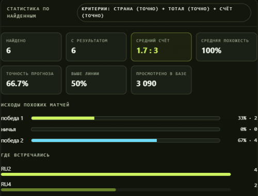Click the 'победа 1' label
The height and width of the screenshot is (196, 258).
pos(12,118)
